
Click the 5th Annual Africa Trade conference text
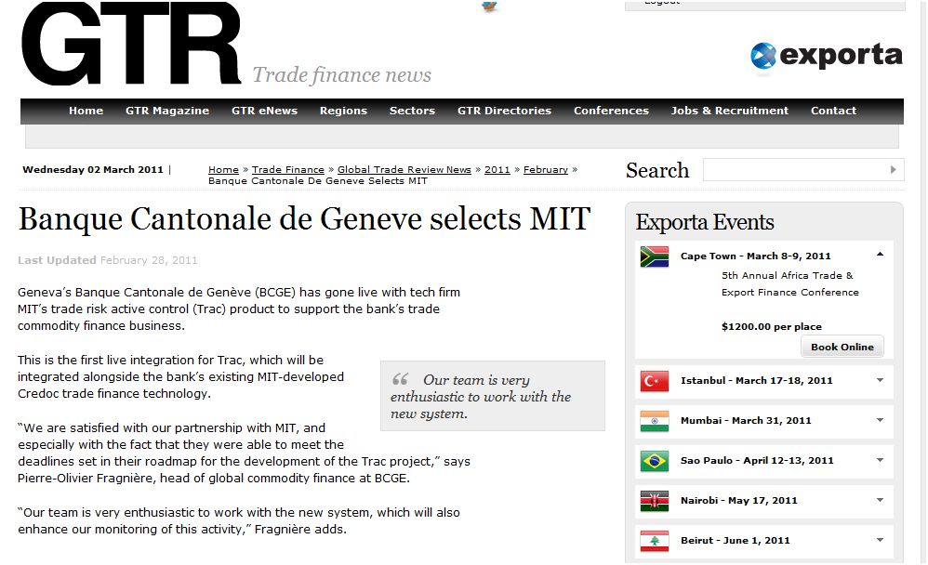pyautogui.click(x=789, y=284)
